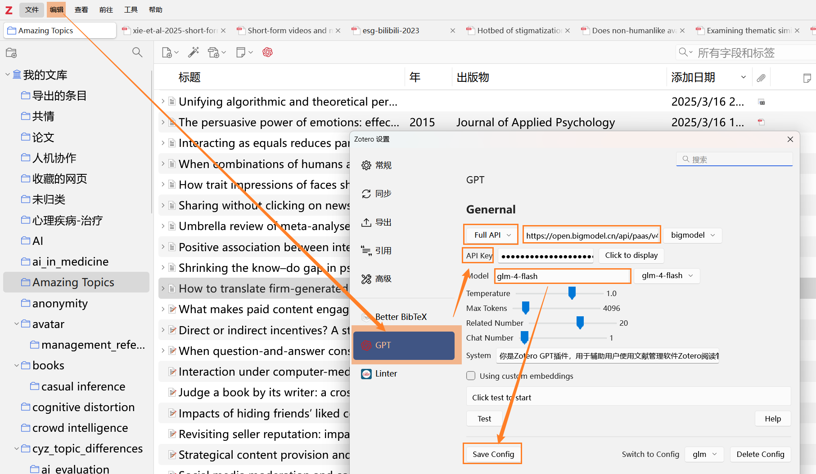The height and width of the screenshot is (474, 816).
Task: Click the search magnifier in left pane
Action: click(137, 53)
